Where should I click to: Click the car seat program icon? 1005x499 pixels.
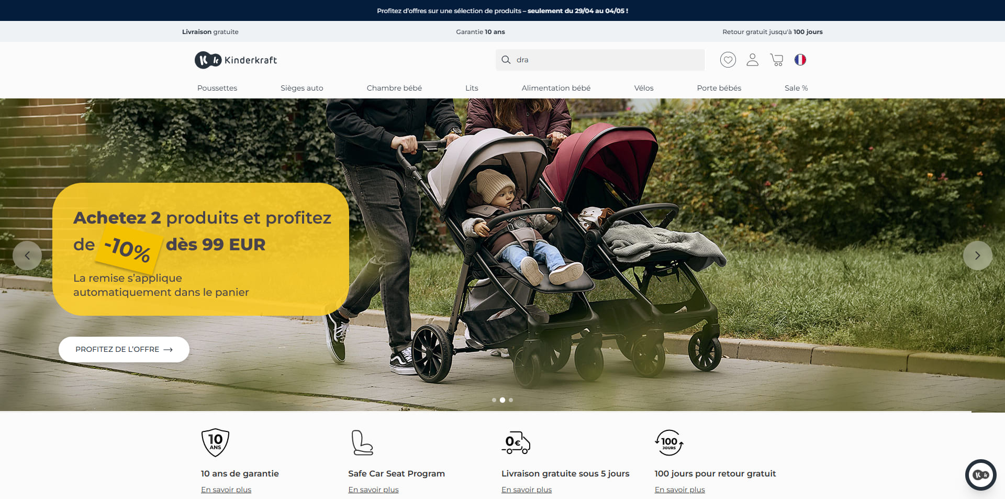click(x=362, y=442)
